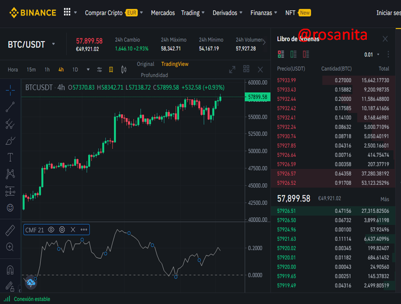Select the trend line drawing tool

pos(10,107)
